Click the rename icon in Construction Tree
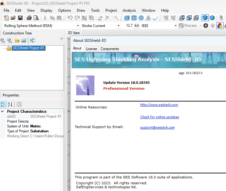Viewport: 226px width, 191px height. (x=33, y=41)
